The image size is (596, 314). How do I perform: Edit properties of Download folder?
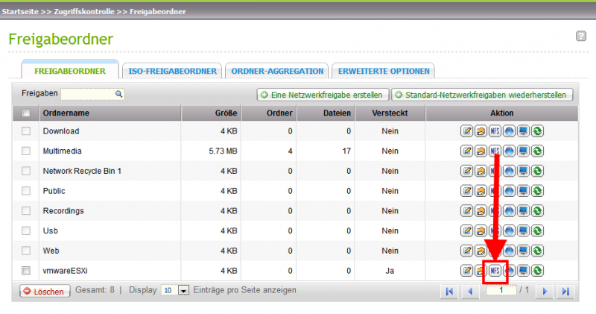467,131
